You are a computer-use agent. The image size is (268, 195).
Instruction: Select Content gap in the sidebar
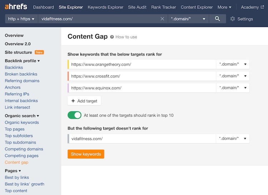point(16,162)
